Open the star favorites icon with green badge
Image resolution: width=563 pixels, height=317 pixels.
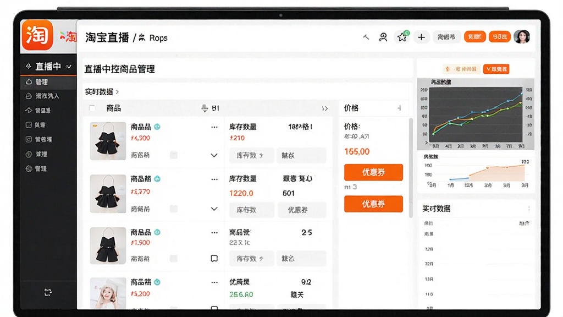(402, 37)
